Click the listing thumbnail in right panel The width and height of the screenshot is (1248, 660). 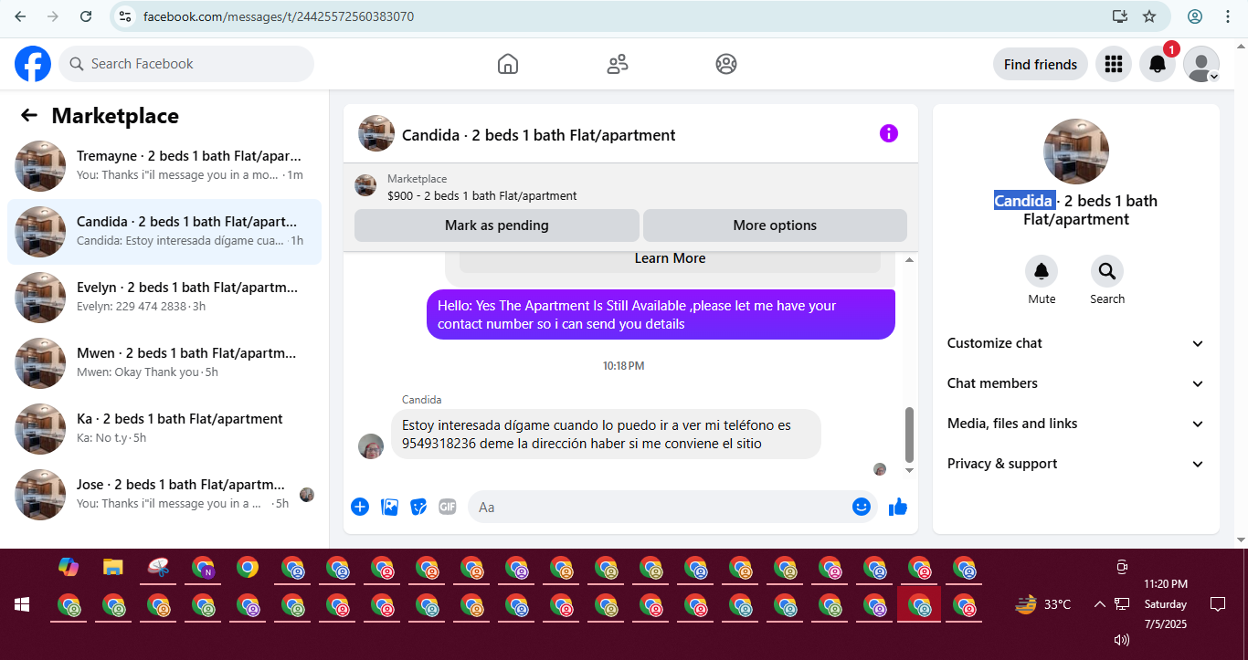[x=1076, y=152]
